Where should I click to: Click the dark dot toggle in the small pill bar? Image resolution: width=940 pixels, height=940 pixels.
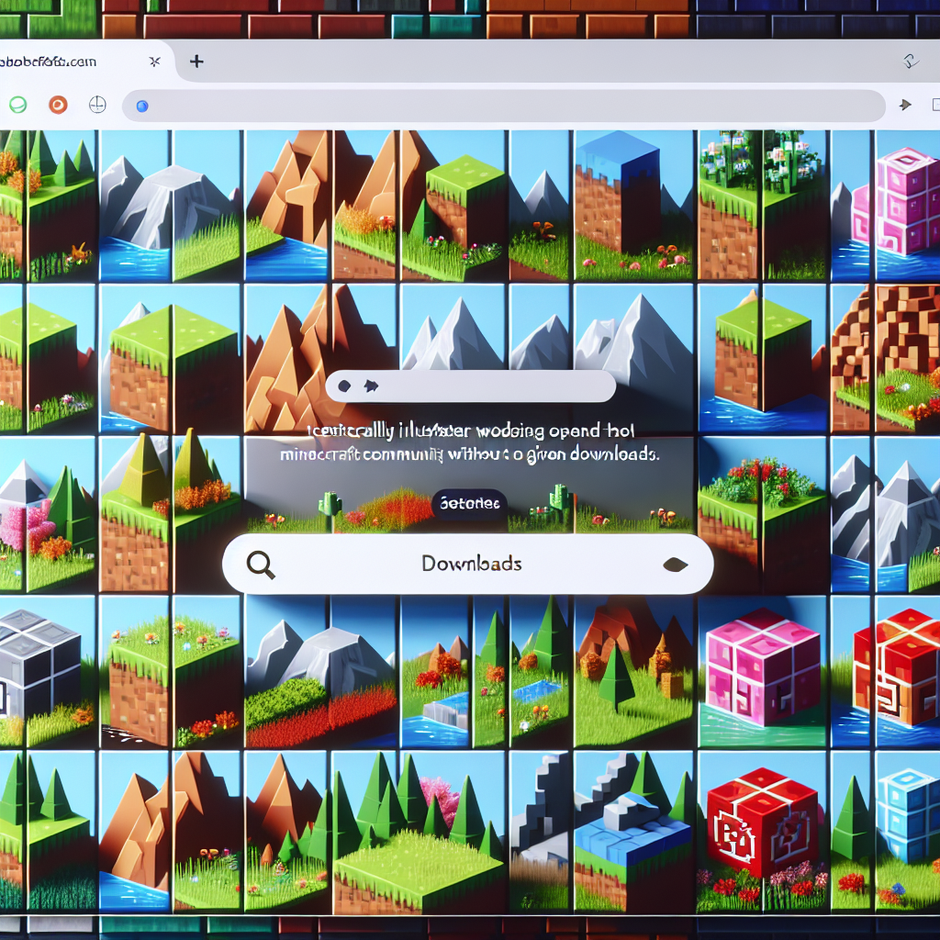point(344,386)
